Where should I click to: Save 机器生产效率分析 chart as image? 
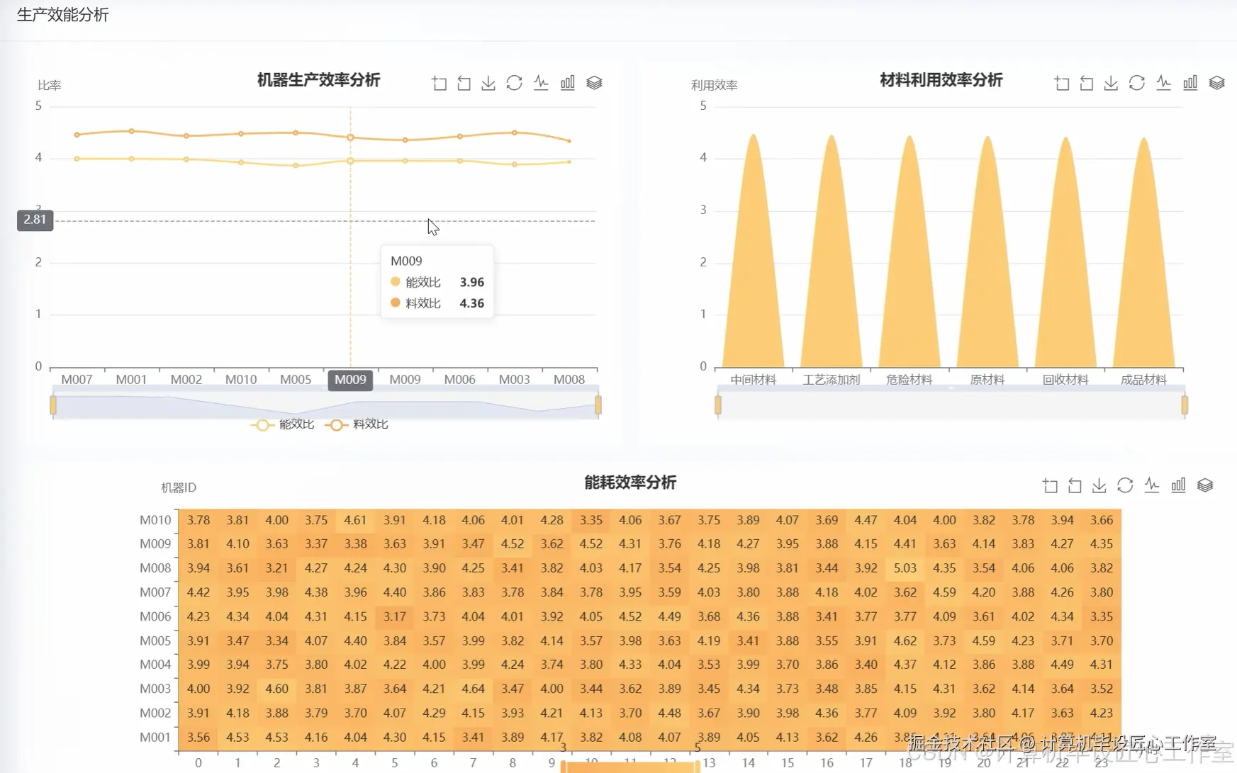pyautogui.click(x=488, y=82)
